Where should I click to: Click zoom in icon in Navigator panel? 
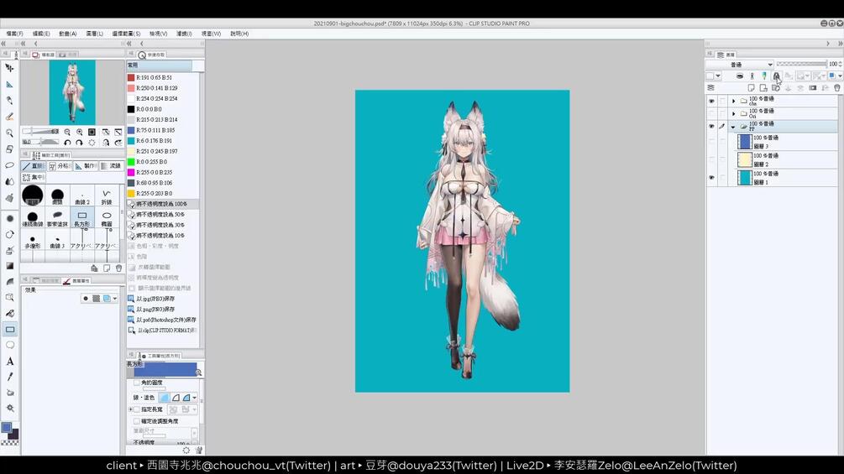pos(80,132)
